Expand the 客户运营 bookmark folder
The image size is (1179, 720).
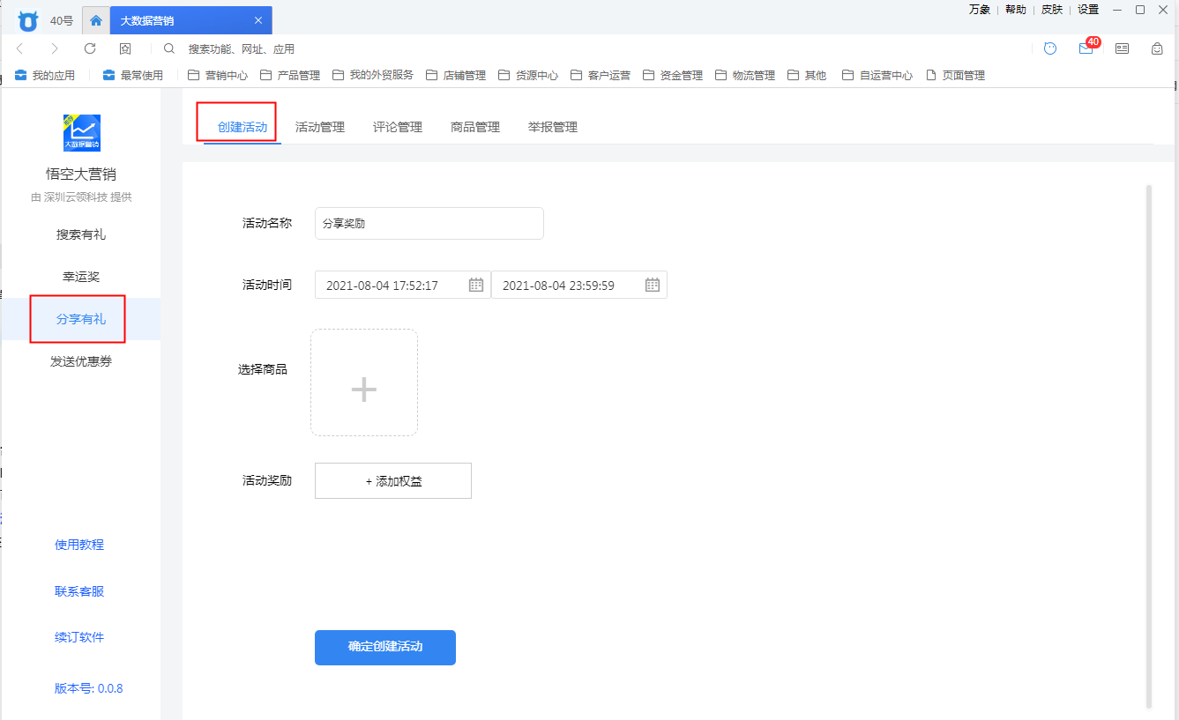[x=601, y=75]
